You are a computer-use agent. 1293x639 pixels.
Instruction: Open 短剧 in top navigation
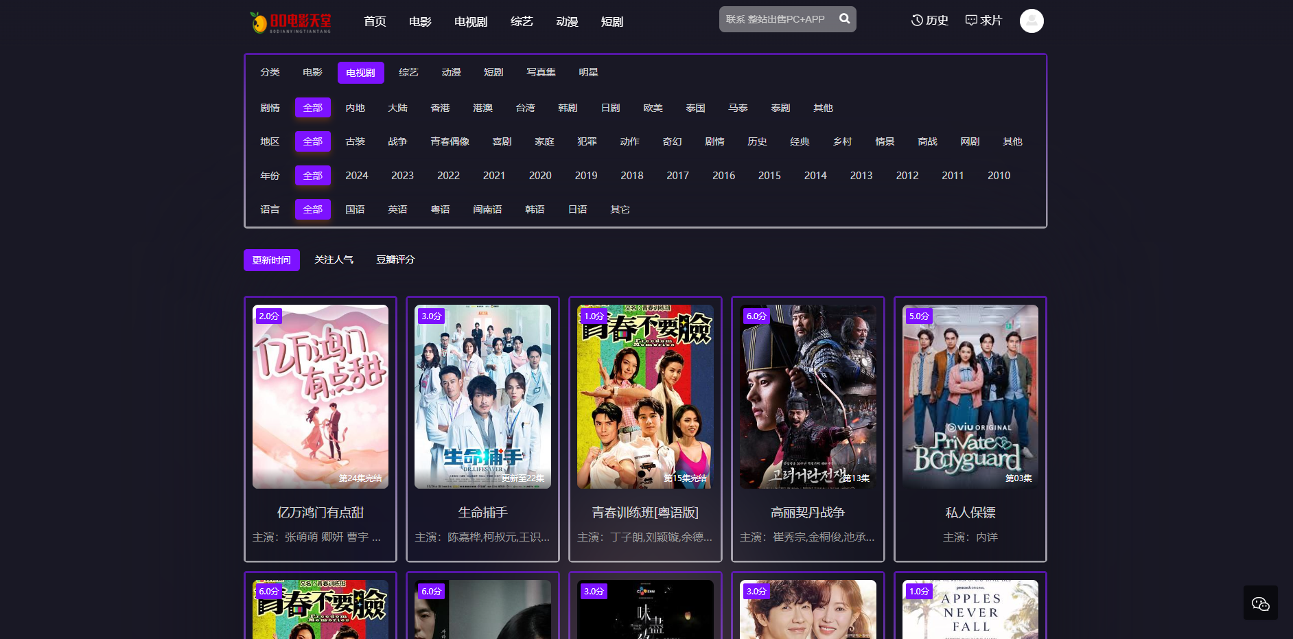pos(612,22)
